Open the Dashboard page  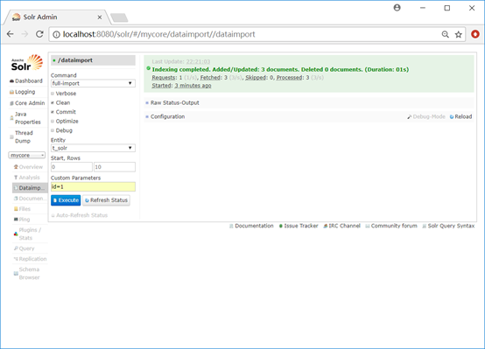[26, 81]
